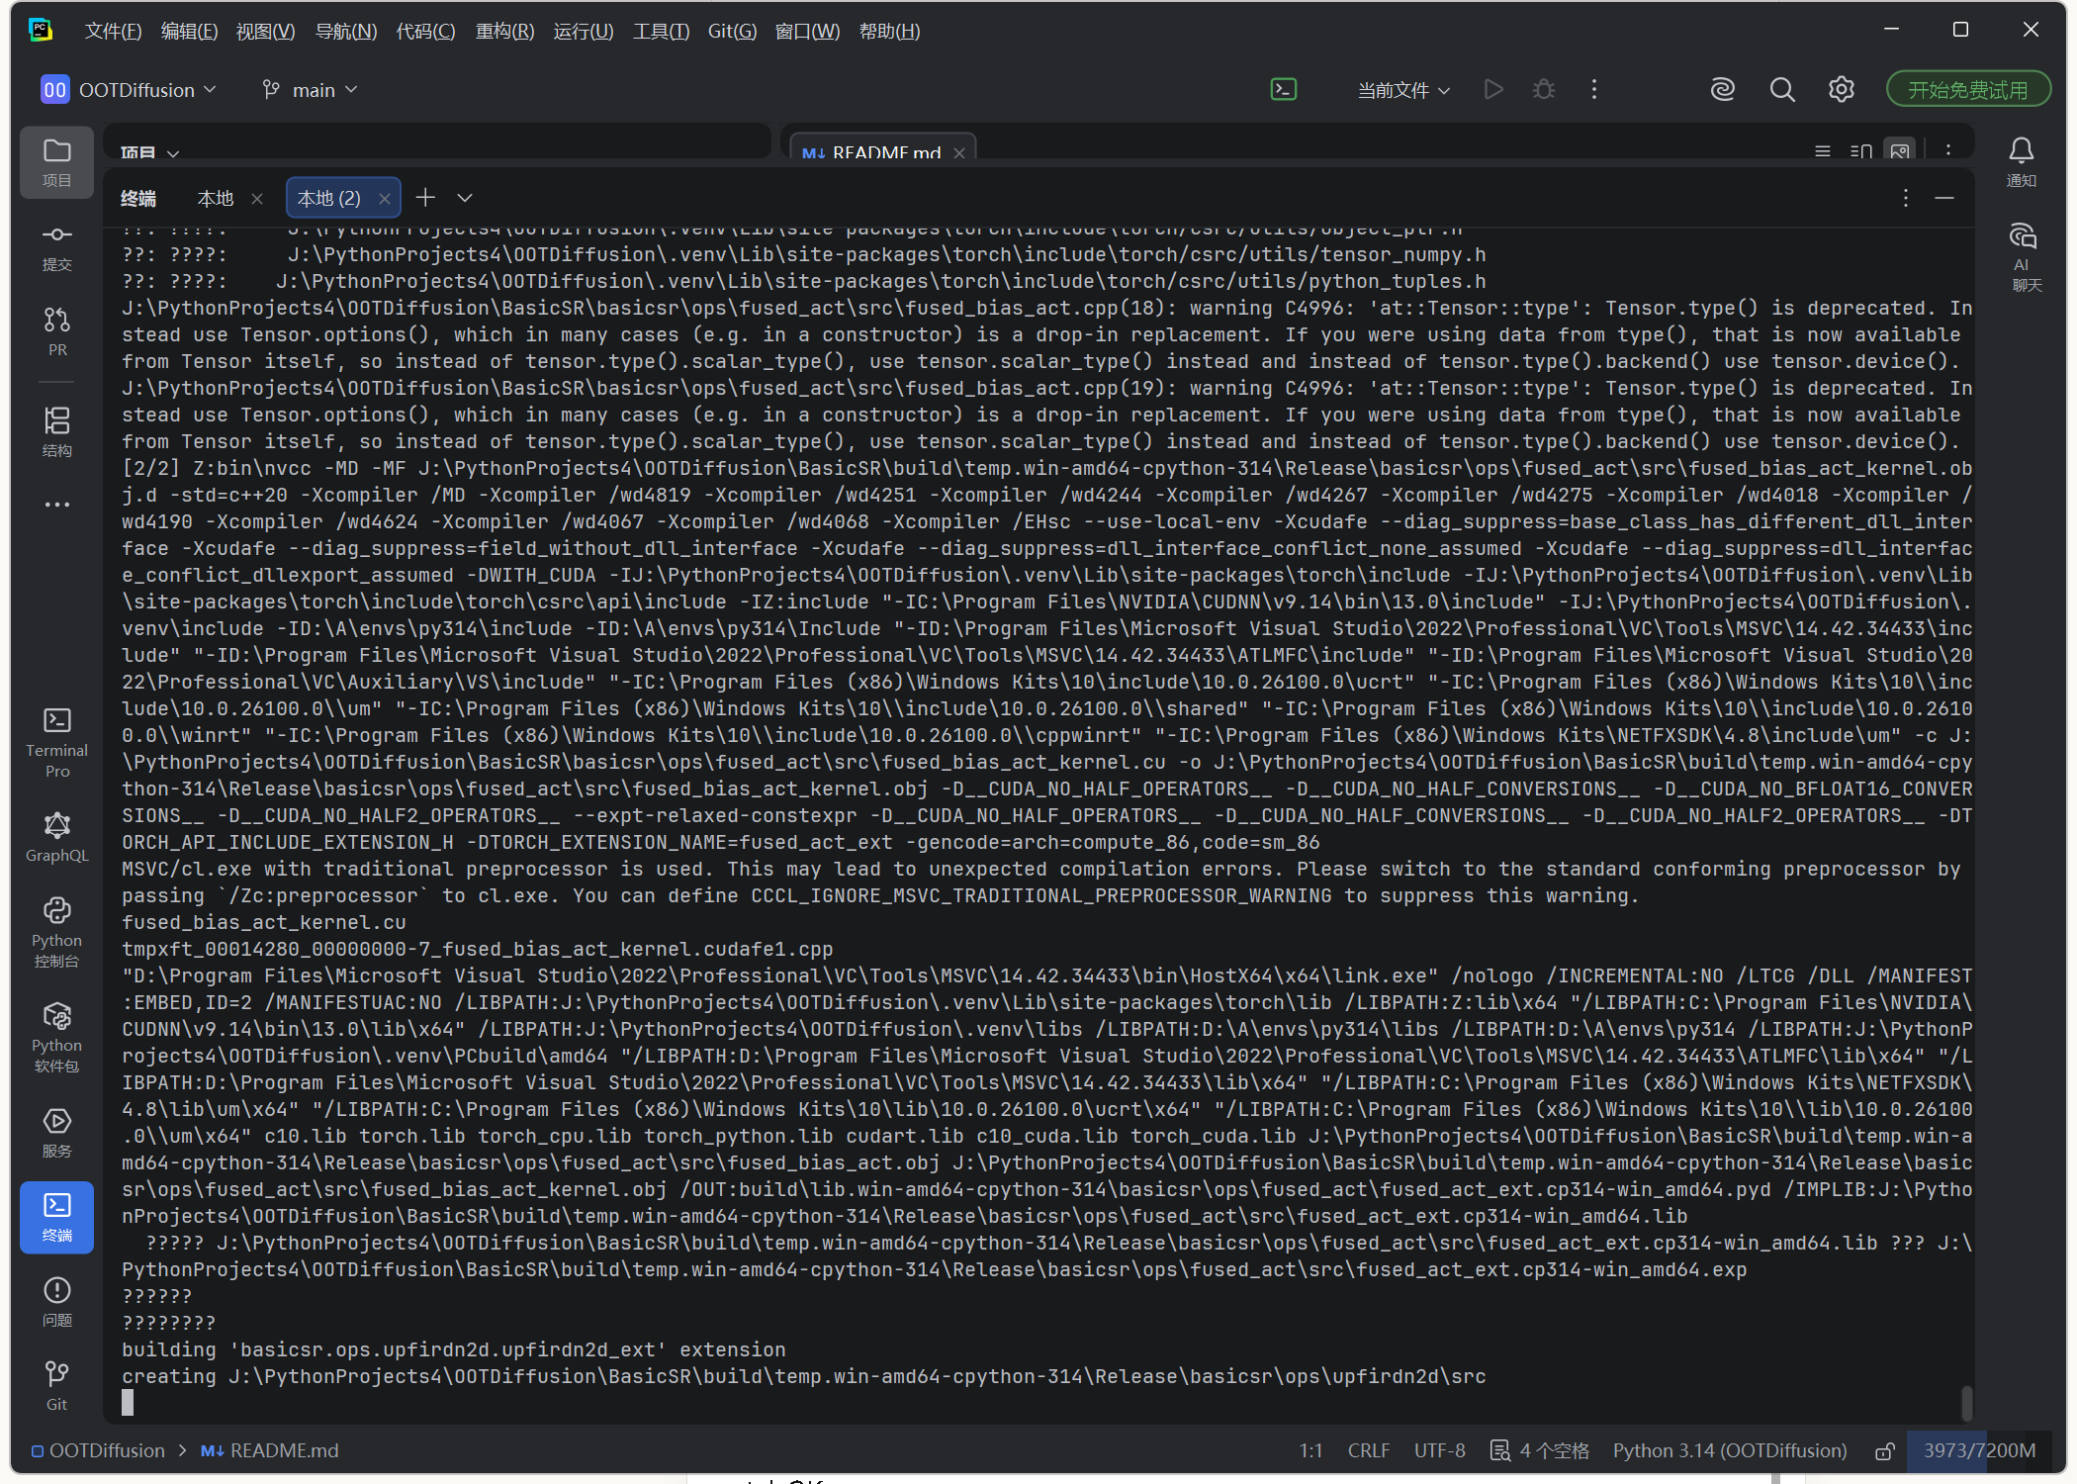The image size is (2077, 1484).
Task: Open the current file run configuration dropdown
Action: coord(1402,90)
